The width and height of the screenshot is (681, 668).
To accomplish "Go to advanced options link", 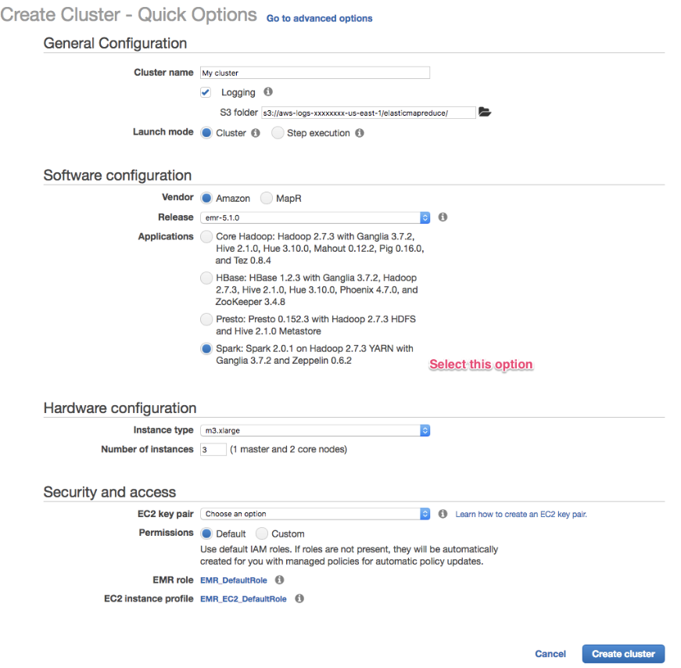I will [x=319, y=18].
